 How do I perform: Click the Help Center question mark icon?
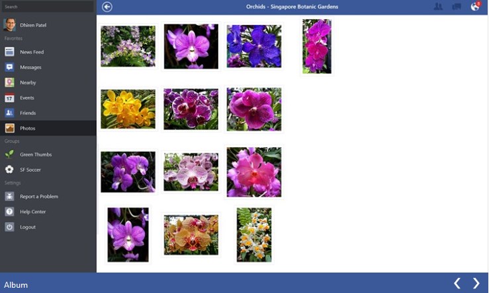[x=9, y=212]
